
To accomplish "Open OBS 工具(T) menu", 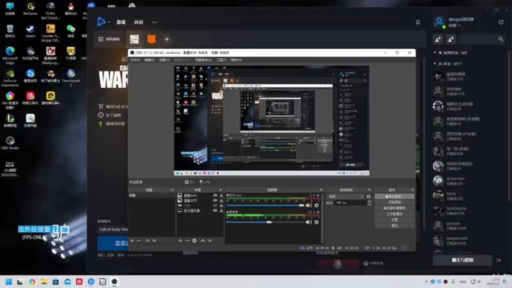I will [221, 60].
